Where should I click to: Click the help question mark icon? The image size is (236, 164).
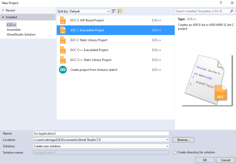(x=221, y=3)
